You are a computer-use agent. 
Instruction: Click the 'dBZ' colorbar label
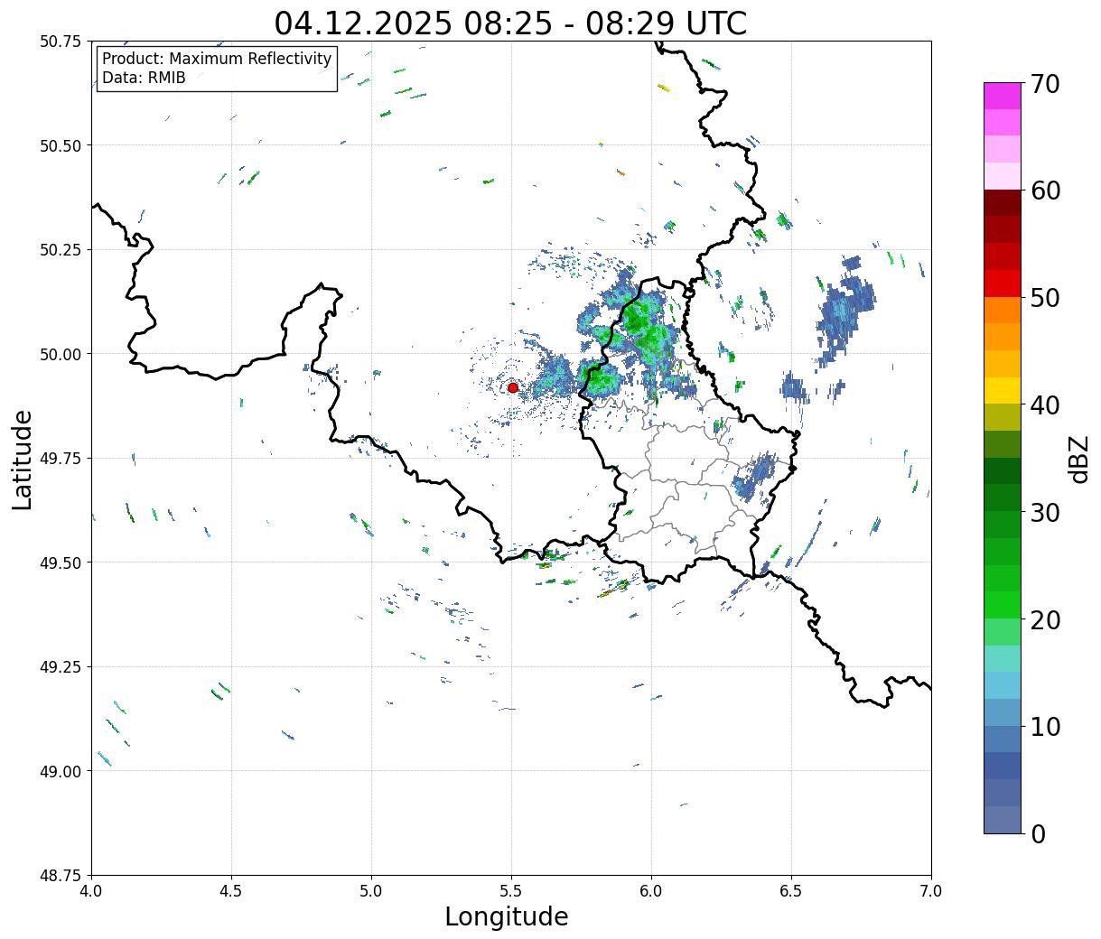point(1078,458)
